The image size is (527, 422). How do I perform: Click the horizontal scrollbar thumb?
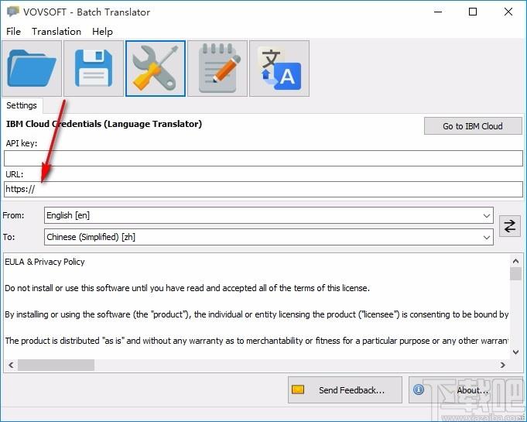(56, 365)
